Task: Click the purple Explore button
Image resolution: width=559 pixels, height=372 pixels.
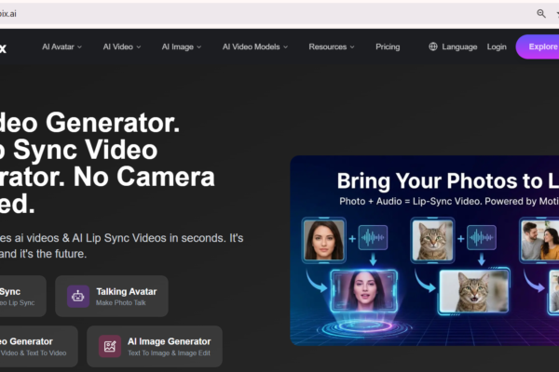Action: [x=538, y=46]
